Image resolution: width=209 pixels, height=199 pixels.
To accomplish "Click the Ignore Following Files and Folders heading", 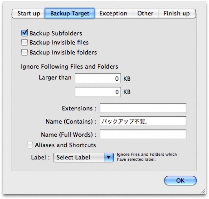I will 69,66.
